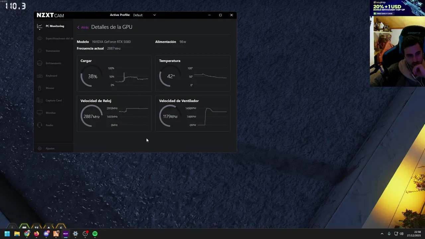Select the Temperatura card
Viewport: 425px width, 239px height.
(x=193, y=73)
